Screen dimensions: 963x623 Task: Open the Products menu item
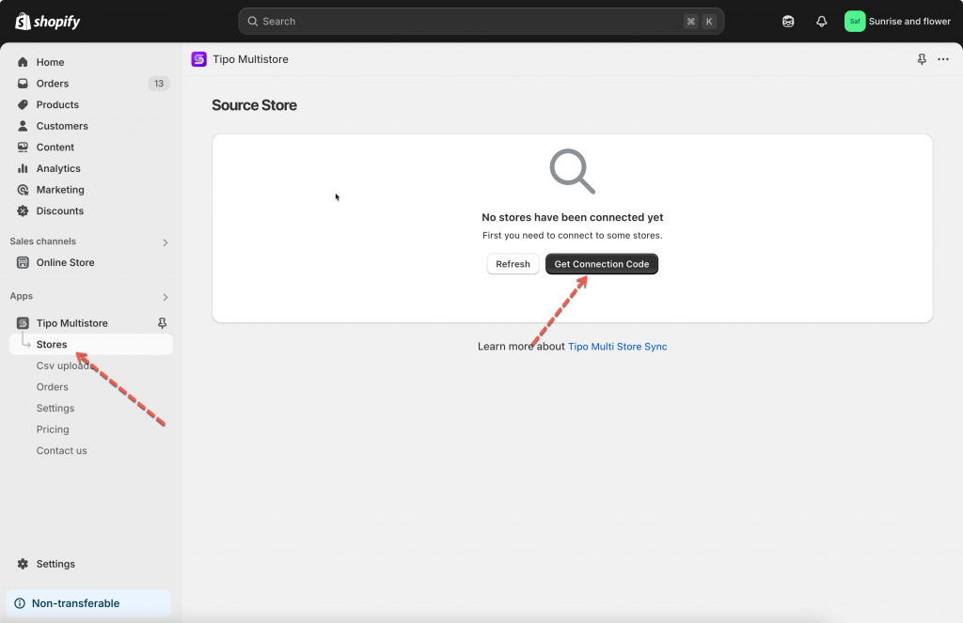[57, 105]
